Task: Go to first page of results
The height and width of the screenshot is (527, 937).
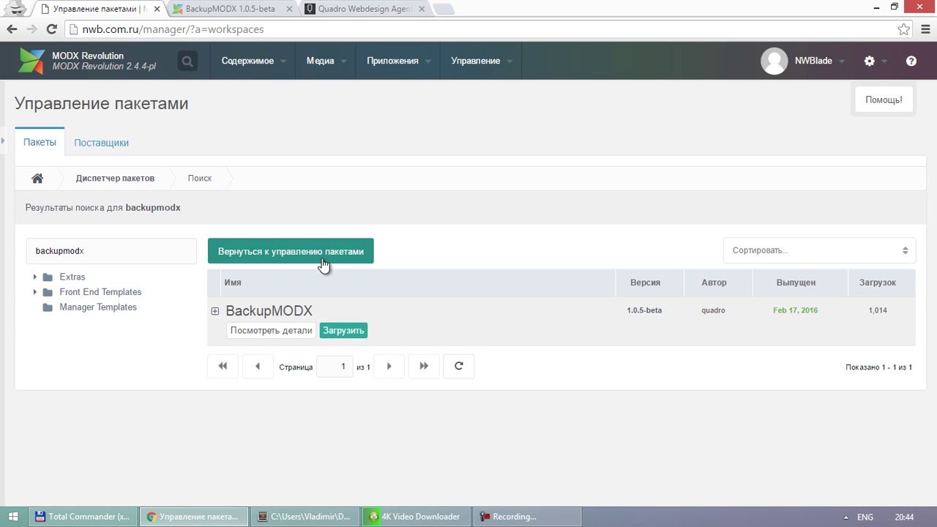Action: pos(223,367)
